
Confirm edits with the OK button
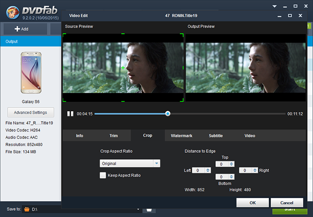coord(252,203)
